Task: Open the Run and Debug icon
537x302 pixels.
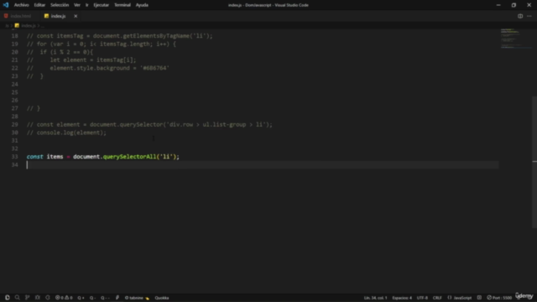Action: pyautogui.click(x=38, y=298)
